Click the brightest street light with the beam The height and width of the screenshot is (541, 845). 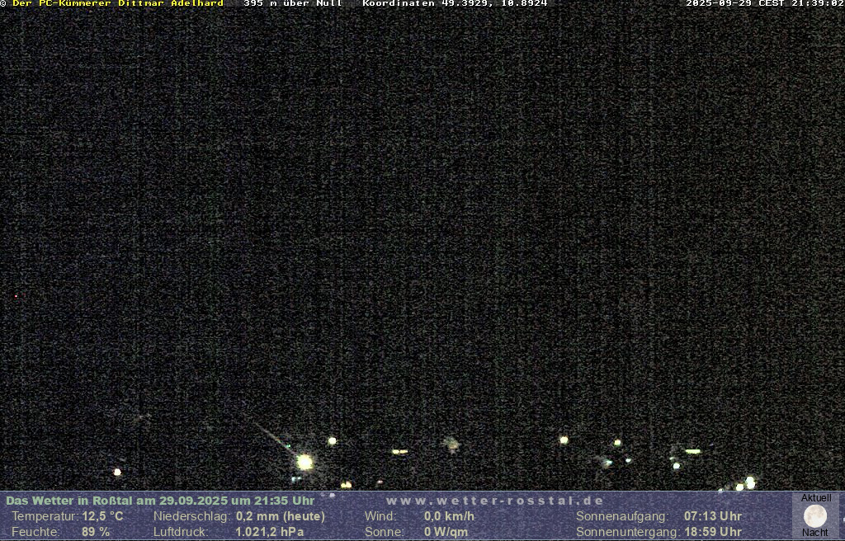tap(304, 462)
